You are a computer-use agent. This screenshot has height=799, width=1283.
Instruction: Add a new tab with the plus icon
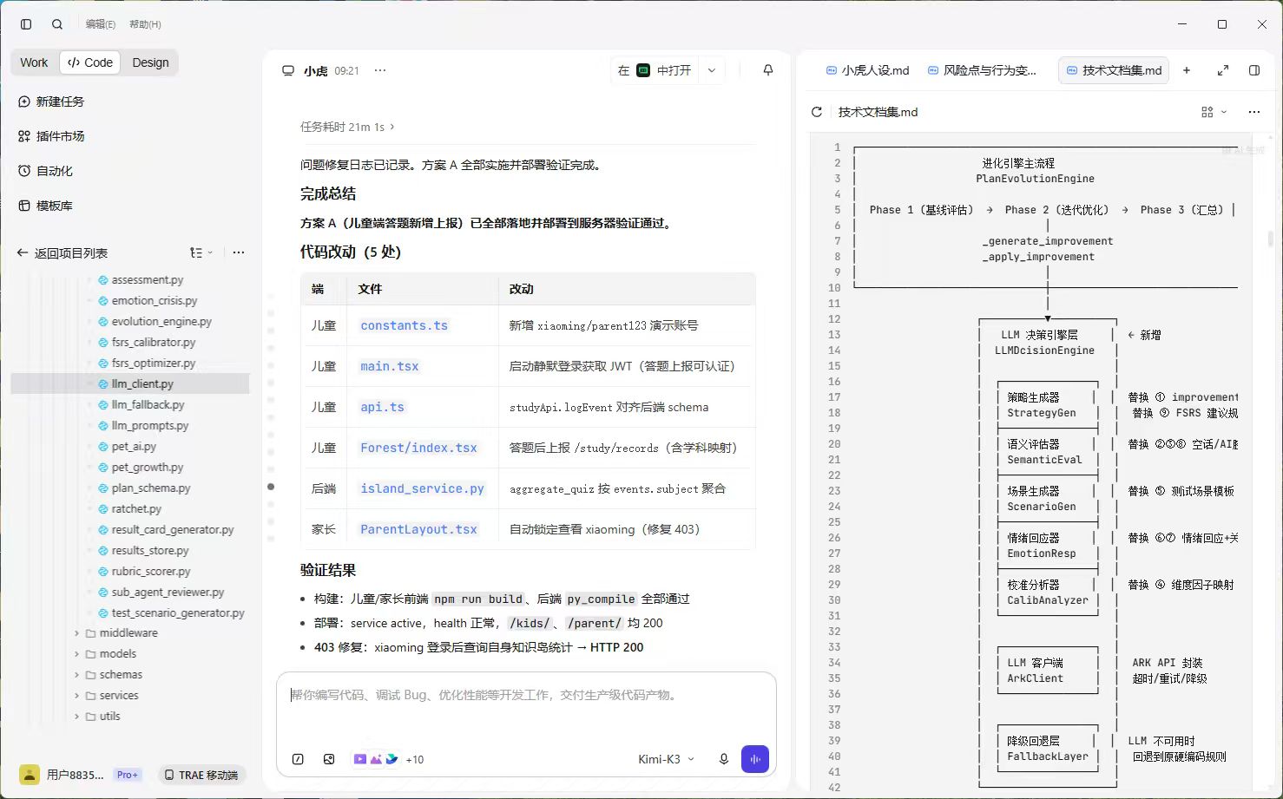pyautogui.click(x=1187, y=70)
